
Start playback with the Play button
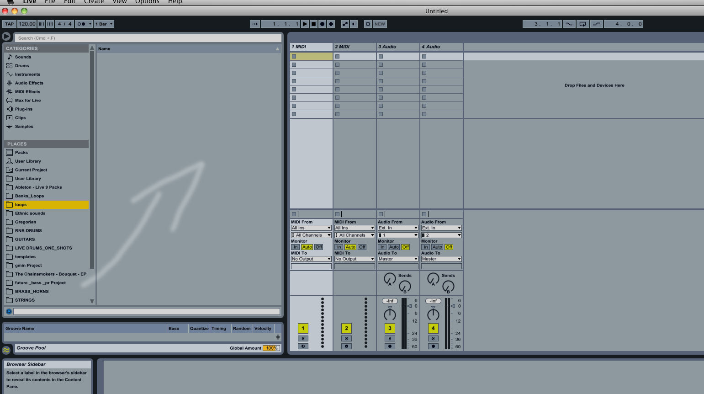click(305, 24)
